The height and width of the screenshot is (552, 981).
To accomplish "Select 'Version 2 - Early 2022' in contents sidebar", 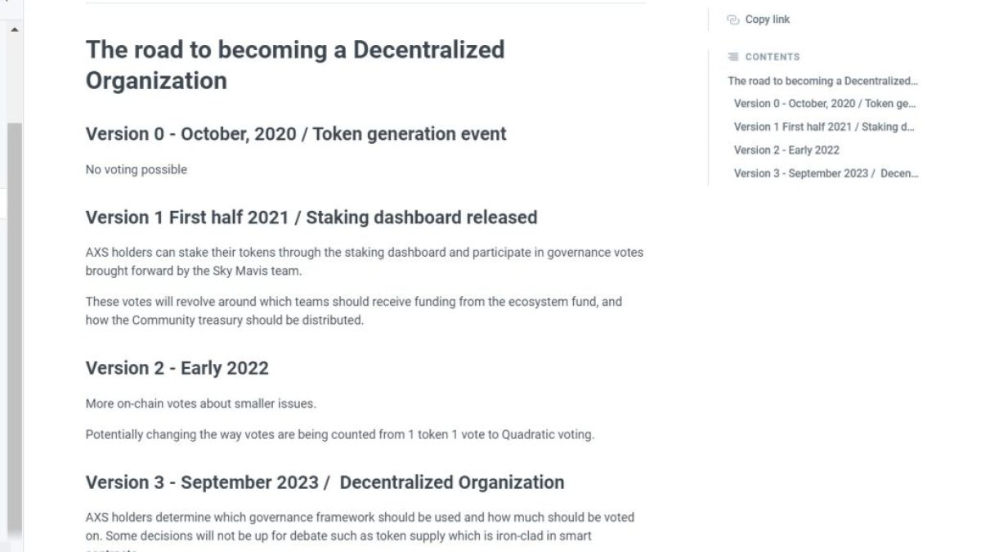I will coord(786,150).
